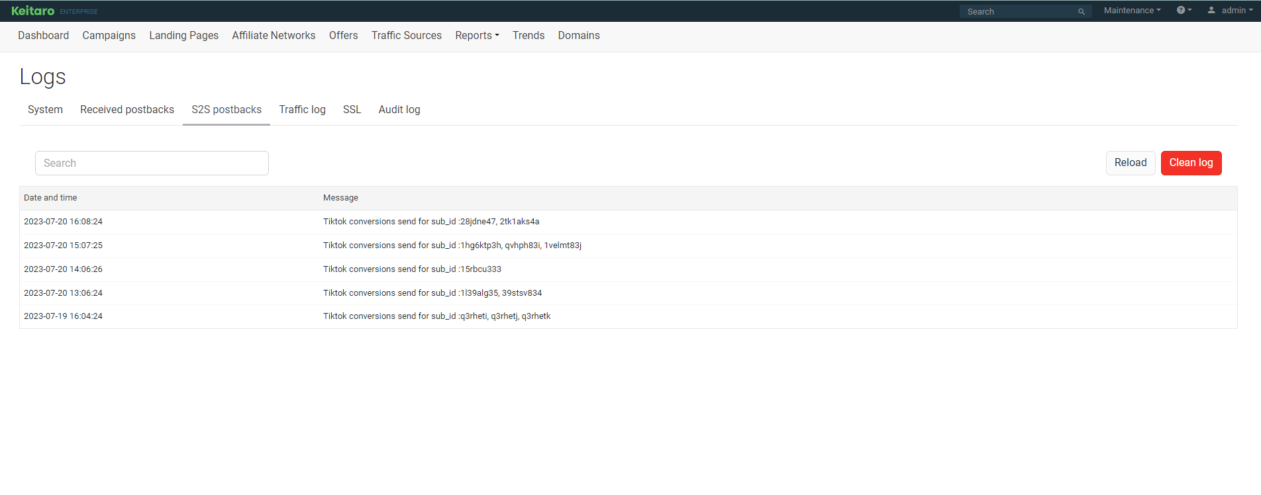This screenshot has height=495, width=1261.
Task: Open Landing Pages
Action: click(183, 36)
